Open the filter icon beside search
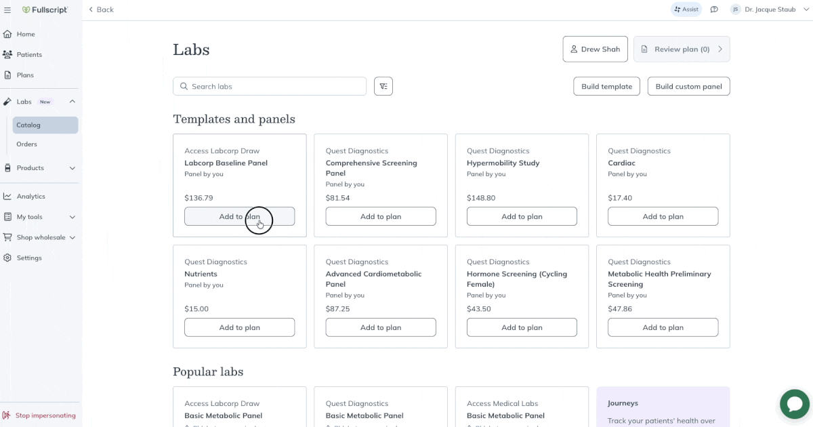 (383, 86)
